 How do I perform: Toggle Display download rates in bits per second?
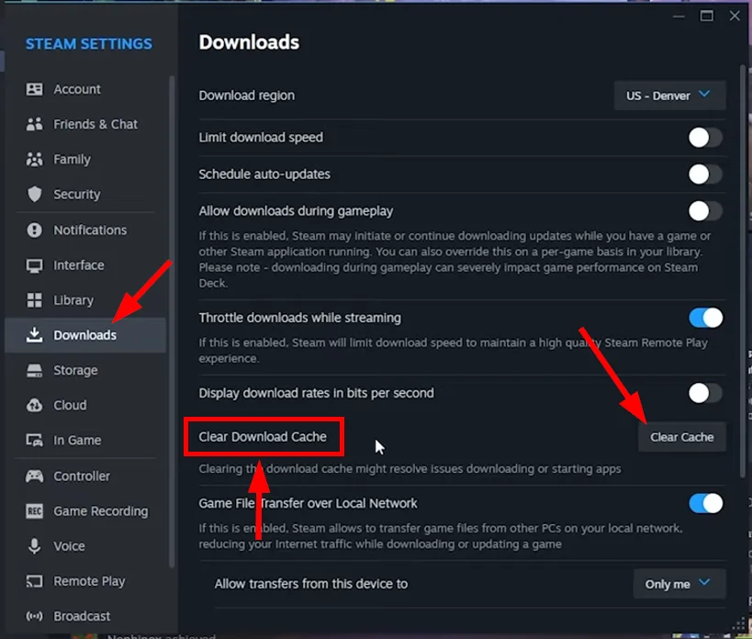[x=705, y=393]
